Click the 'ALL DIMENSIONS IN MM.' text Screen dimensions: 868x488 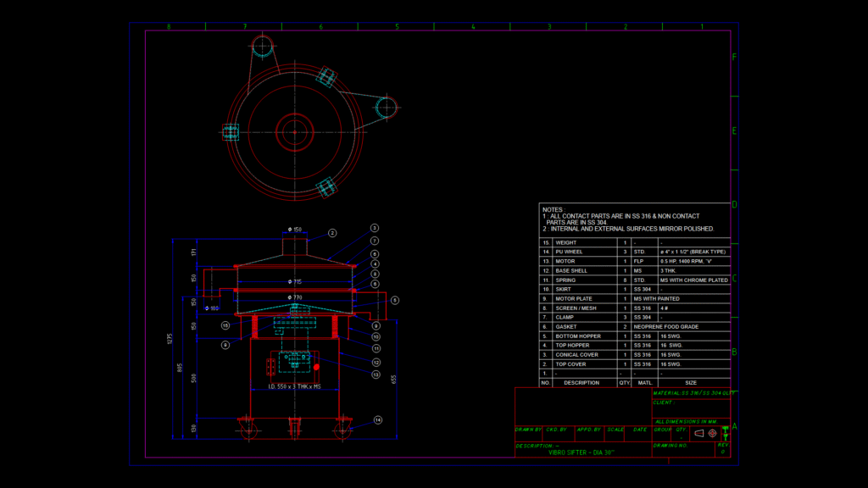tap(687, 422)
